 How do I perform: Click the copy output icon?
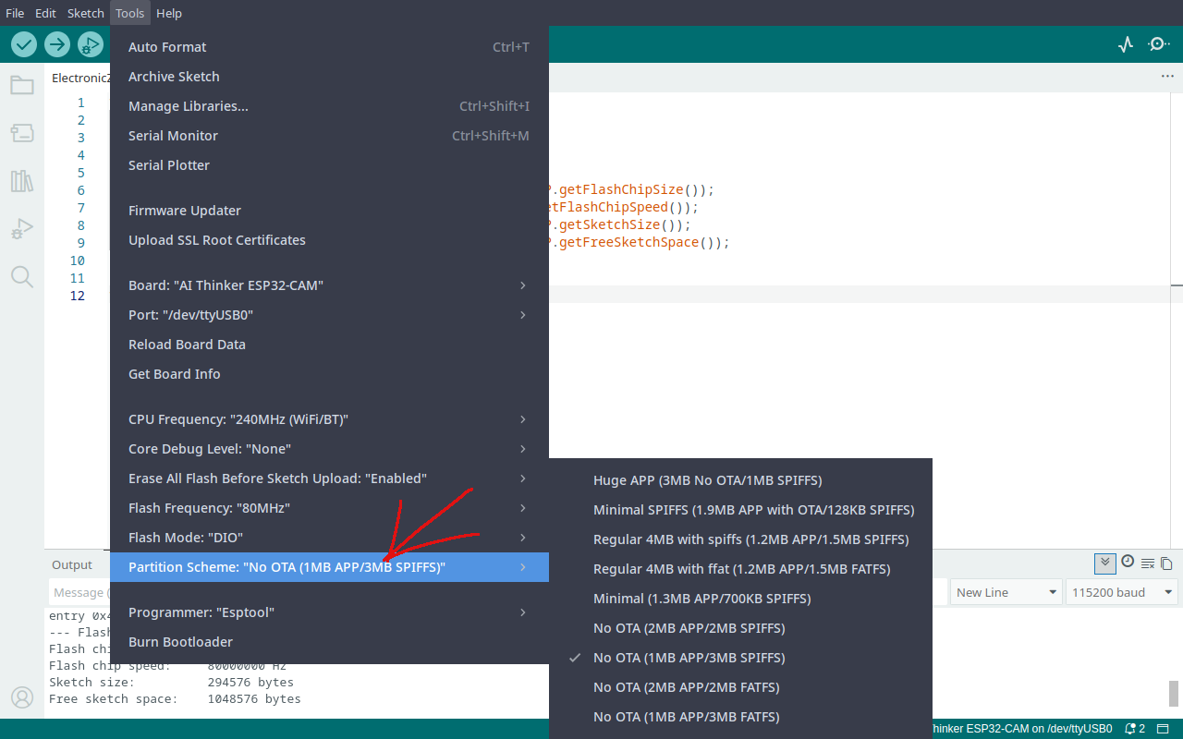pos(1166,563)
